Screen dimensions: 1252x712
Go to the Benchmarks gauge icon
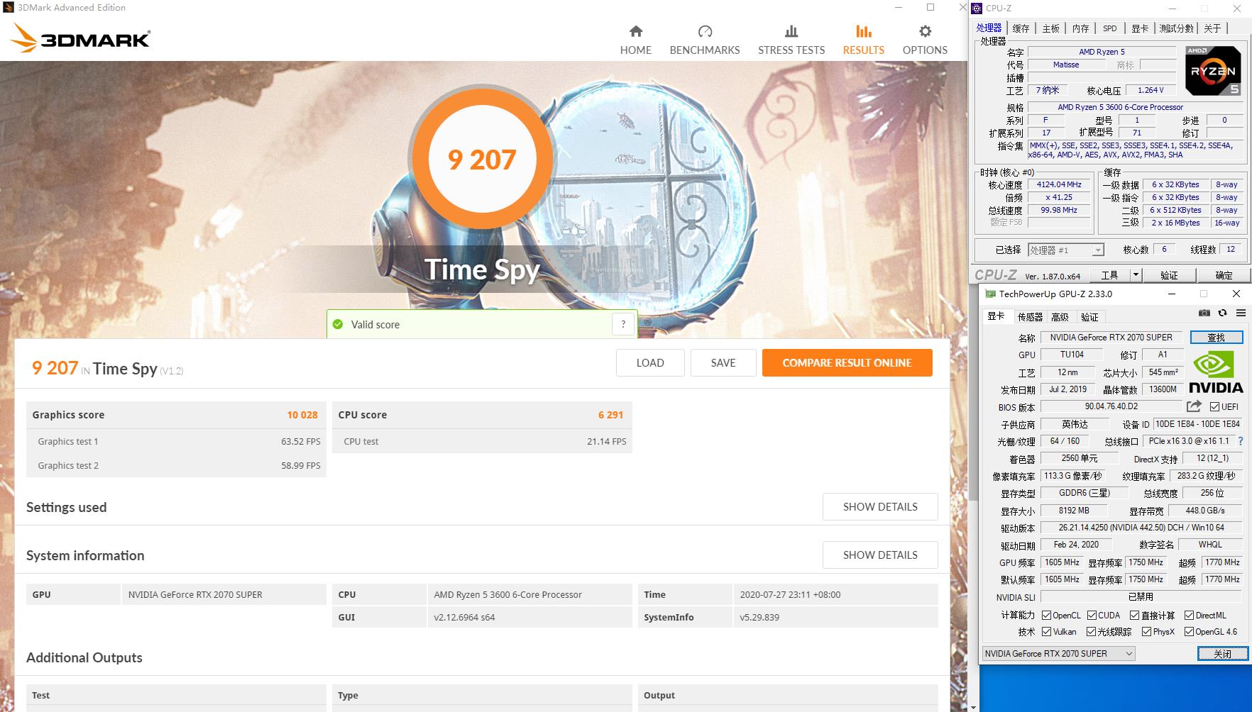click(x=705, y=32)
